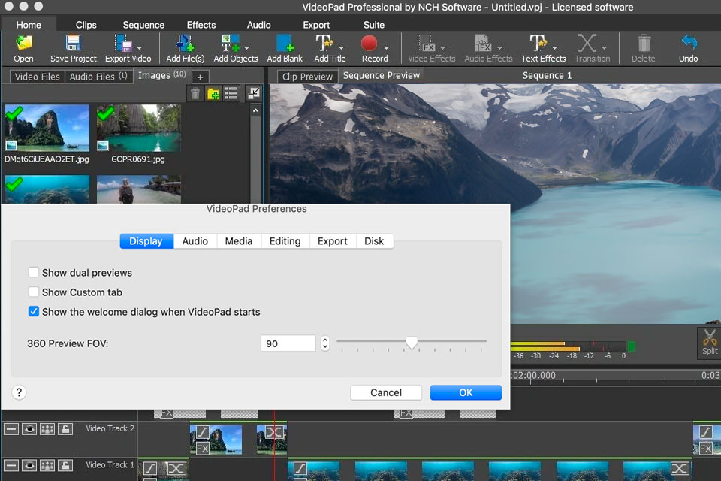721x481 pixels.
Task: Open the Audio Files bin tab
Action: click(98, 77)
